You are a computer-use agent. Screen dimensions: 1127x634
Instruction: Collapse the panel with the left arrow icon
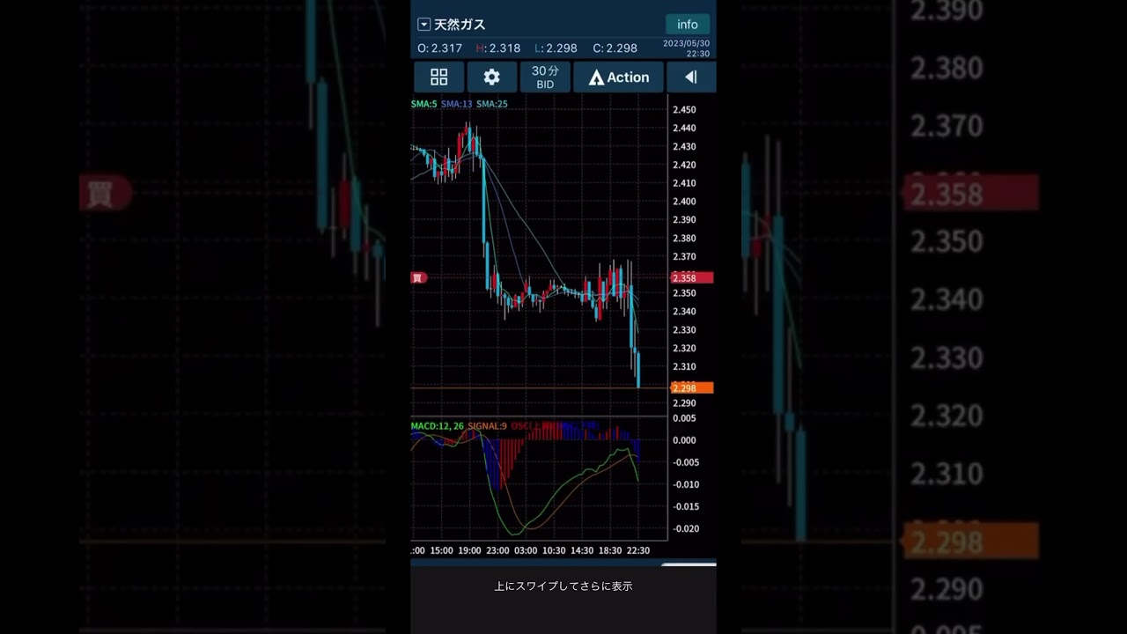pos(691,77)
